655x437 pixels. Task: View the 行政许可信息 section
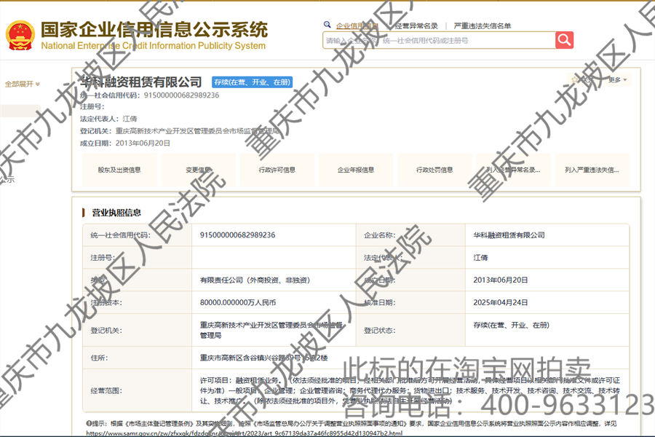point(277,170)
